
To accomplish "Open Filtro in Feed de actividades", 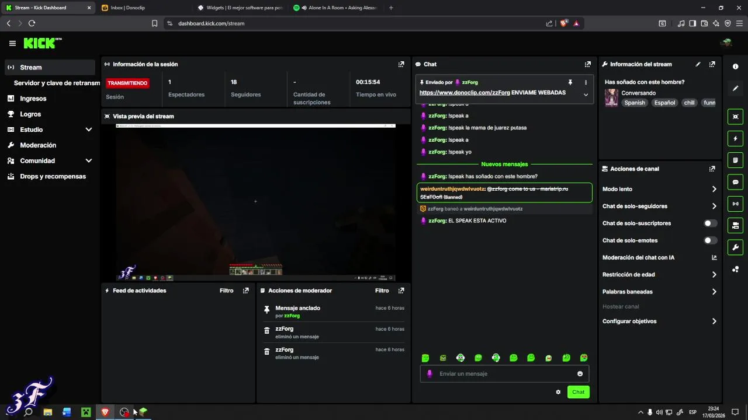I will [x=226, y=290].
